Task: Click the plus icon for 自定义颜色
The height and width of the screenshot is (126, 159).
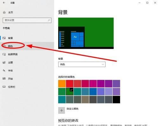Action: click(61, 110)
